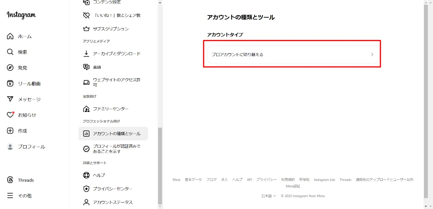Open the 日本語 language dropdown in footer
Screen dimensions: 433x209
click(x=269, y=196)
